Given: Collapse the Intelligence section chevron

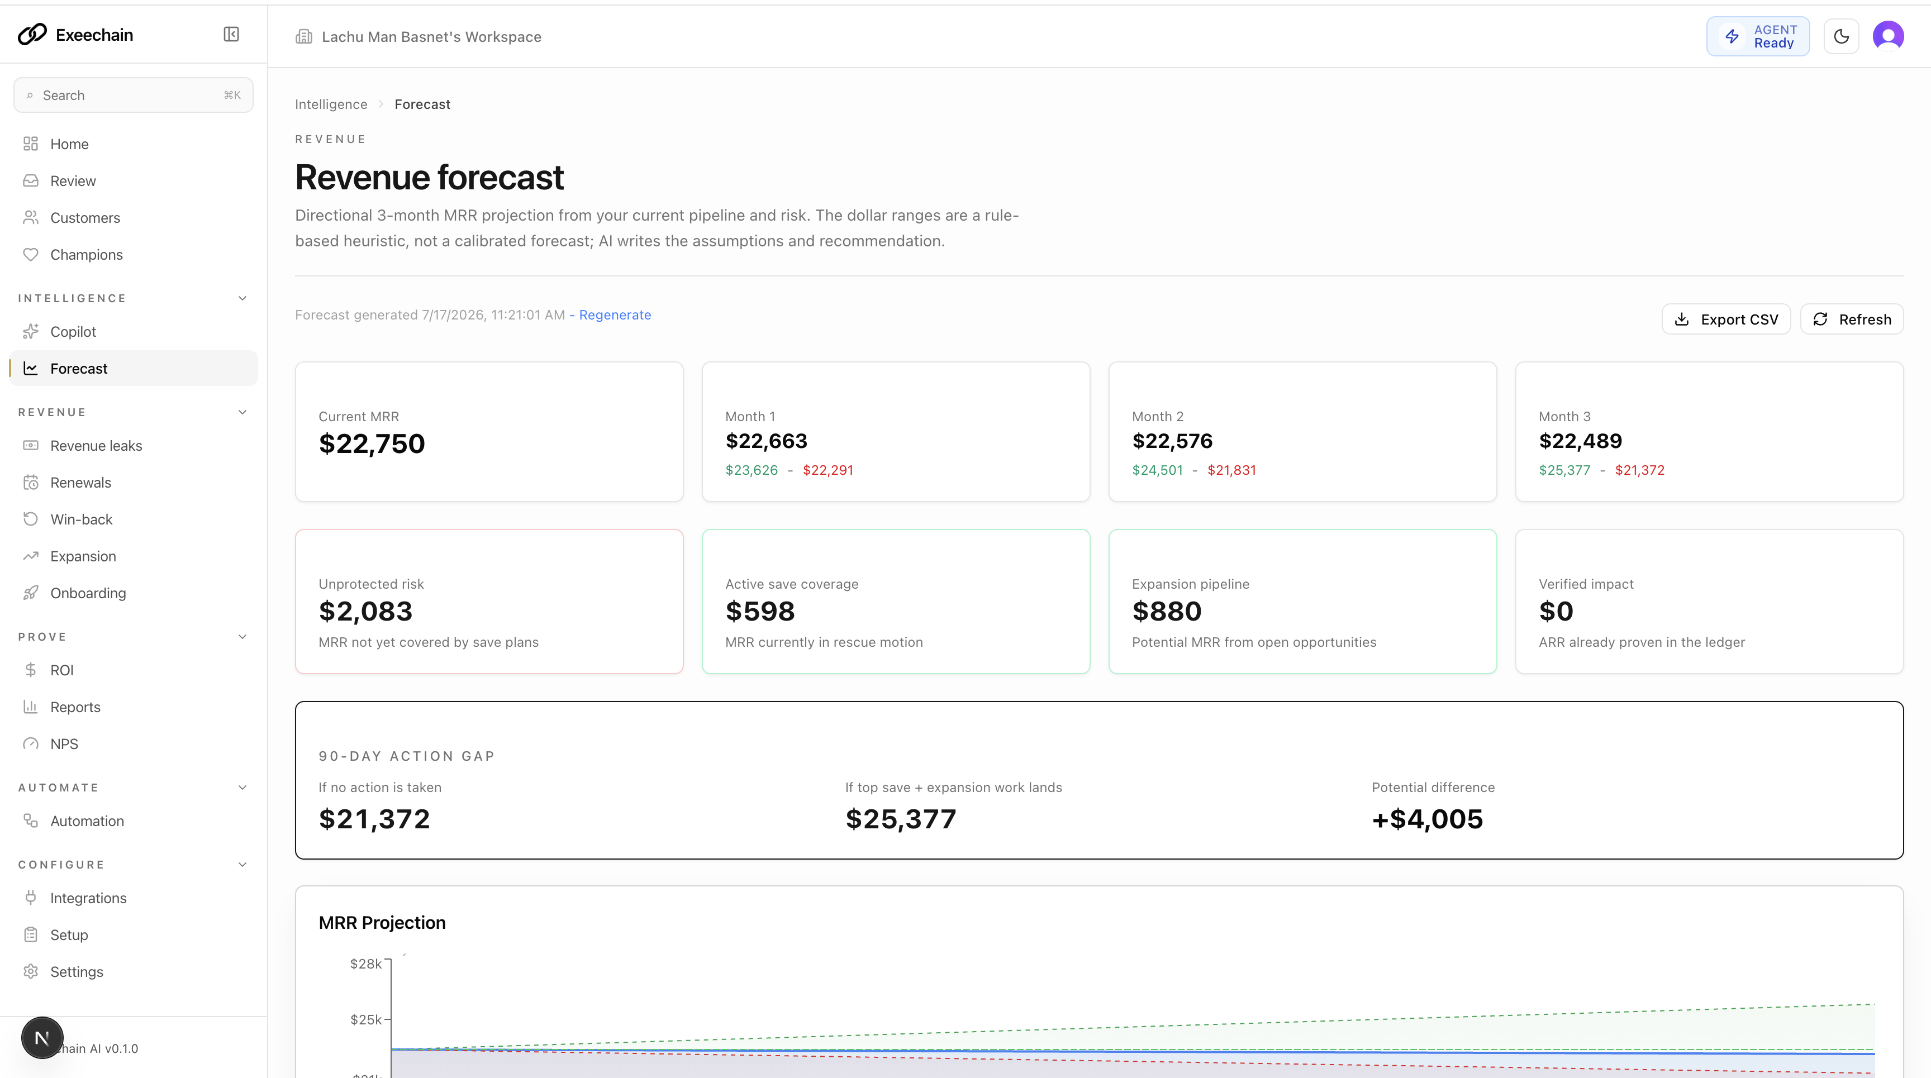Looking at the screenshot, I should pyautogui.click(x=242, y=298).
